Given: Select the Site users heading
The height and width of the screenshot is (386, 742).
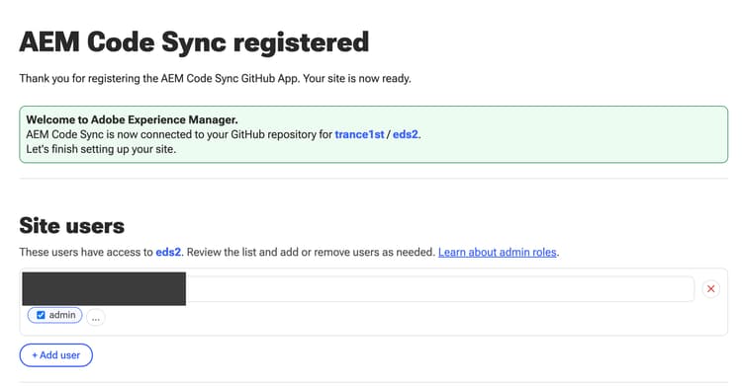Looking at the screenshot, I should click(x=72, y=226).
